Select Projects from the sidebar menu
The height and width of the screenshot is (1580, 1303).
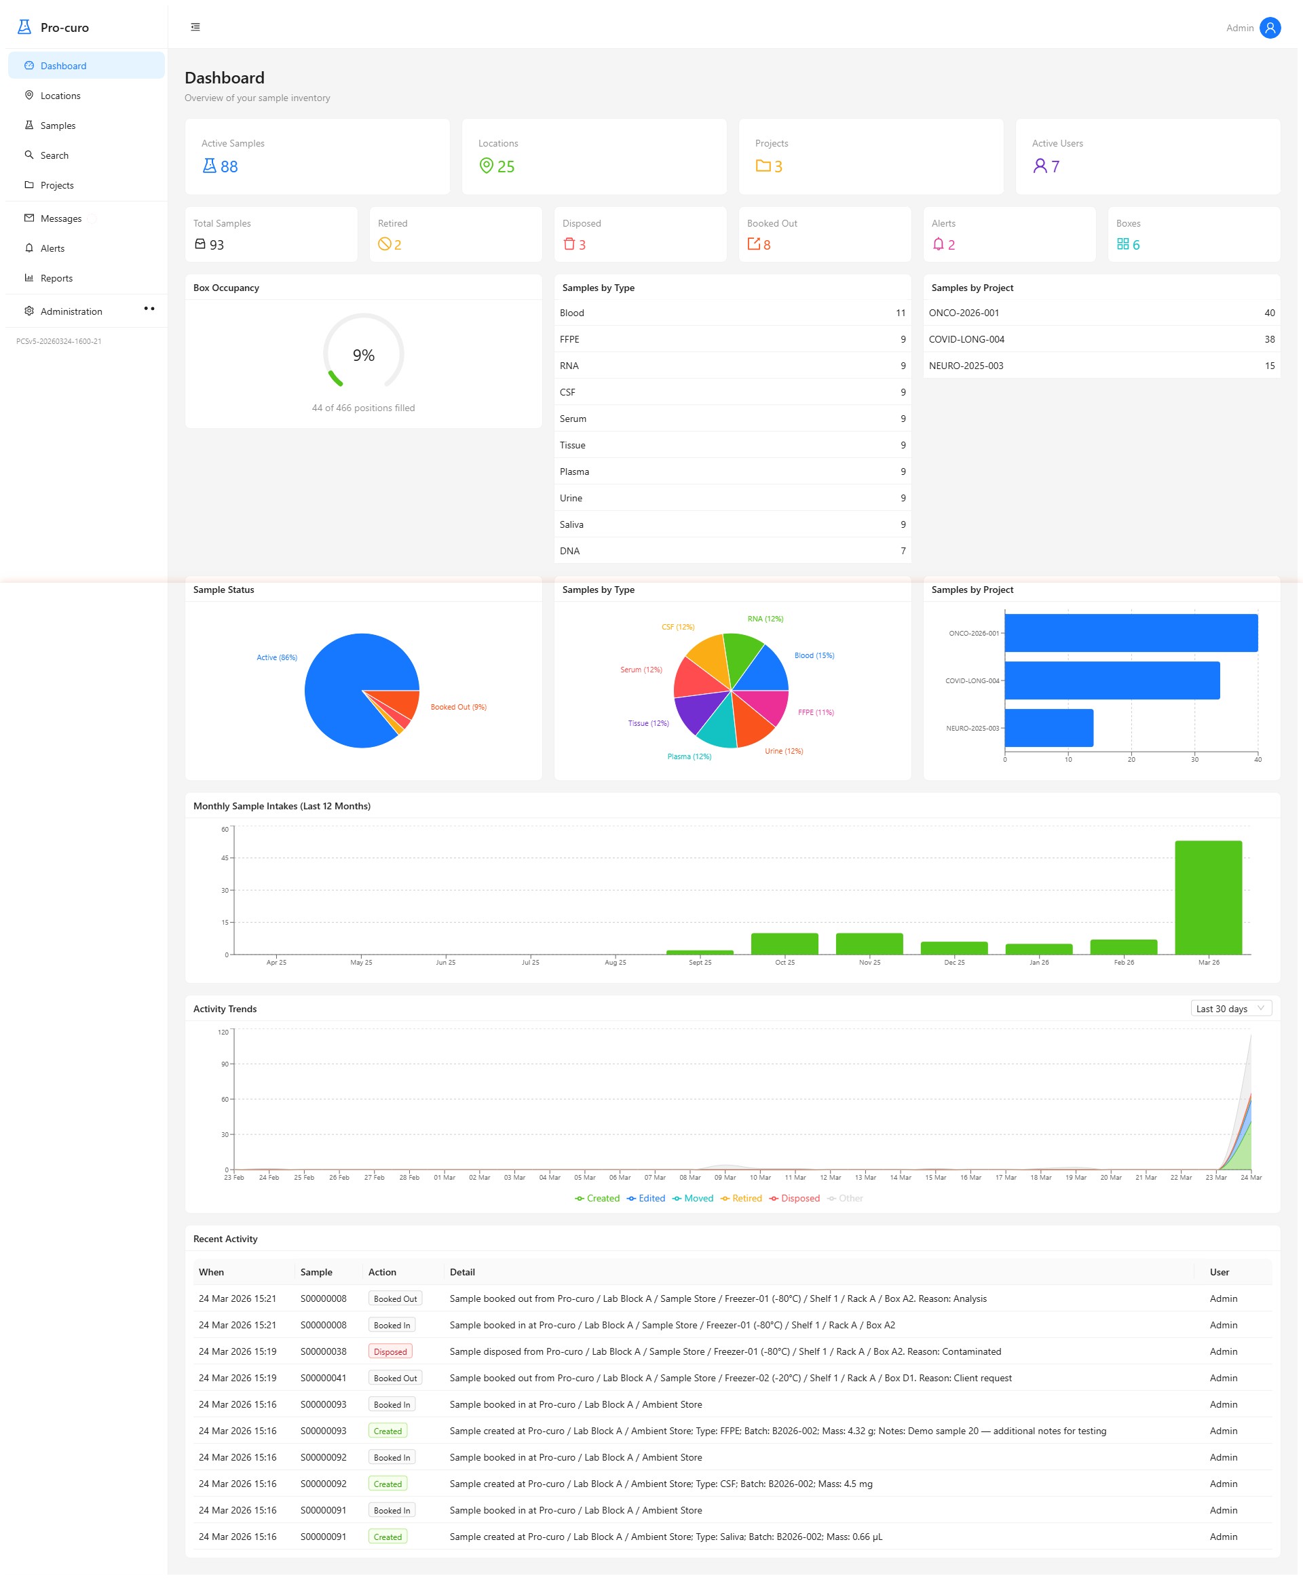coord(58,185)
